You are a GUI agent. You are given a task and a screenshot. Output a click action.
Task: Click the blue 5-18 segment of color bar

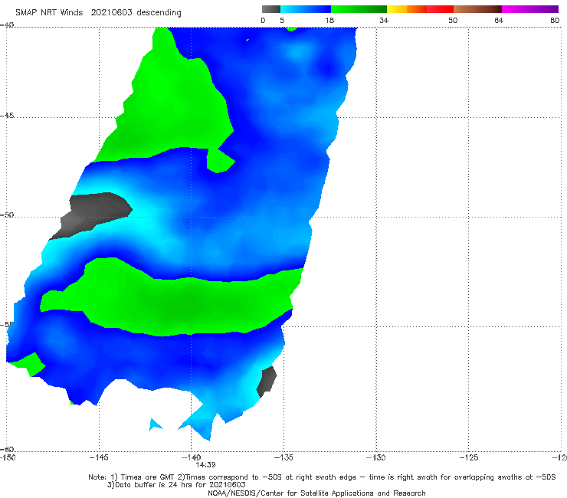[306, 9]
